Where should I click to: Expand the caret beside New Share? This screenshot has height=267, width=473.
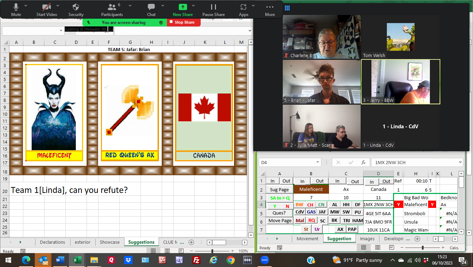(x=193, y=6)
